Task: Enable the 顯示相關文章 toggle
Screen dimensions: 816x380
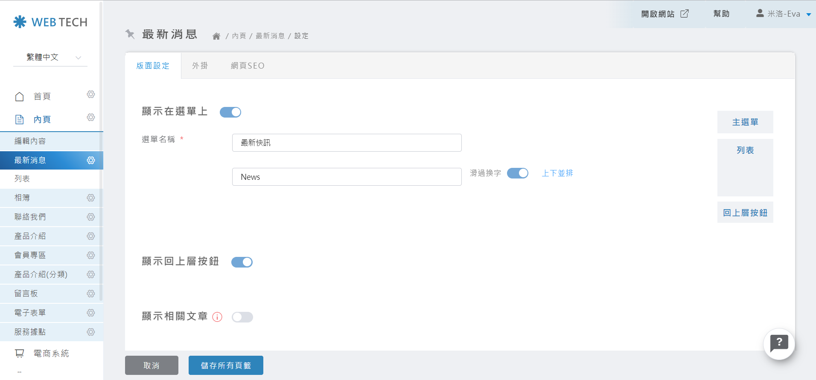Action: pos(242,317)
